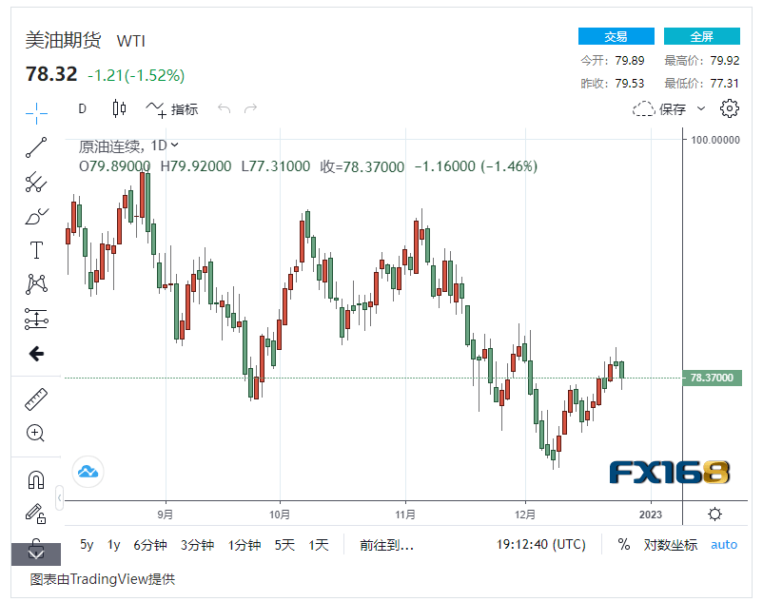Viewport: 763px width, 602px height.
Task: Enable auto scale on price axis
Action: pos(724,545)
